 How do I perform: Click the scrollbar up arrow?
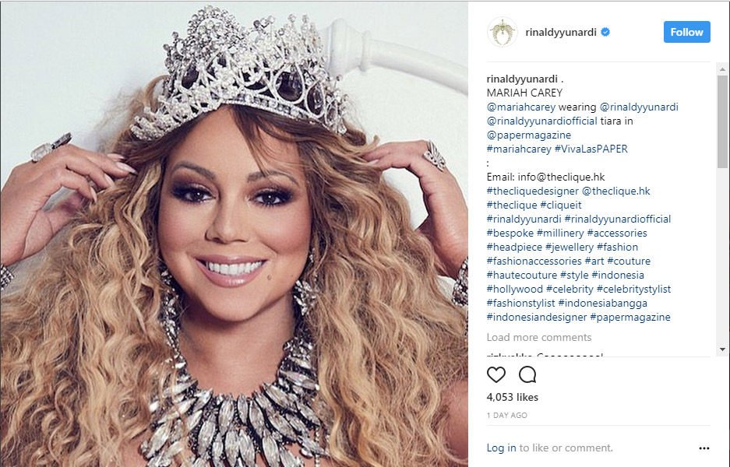coord(722,68)
